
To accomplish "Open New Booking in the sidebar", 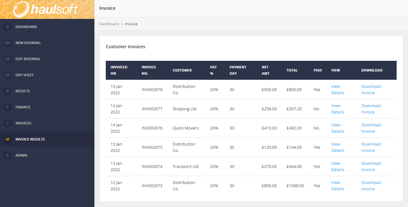I will pyautogui.click(x=28, y=43).
